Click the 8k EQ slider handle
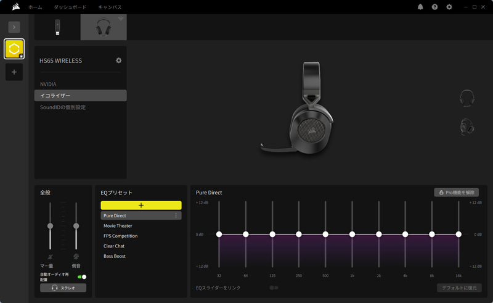This screenshot has height=303, width=493. click(432, 234)
